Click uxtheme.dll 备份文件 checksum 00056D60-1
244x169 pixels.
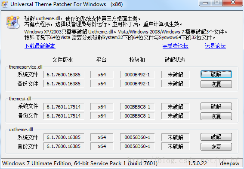point(137,146)
